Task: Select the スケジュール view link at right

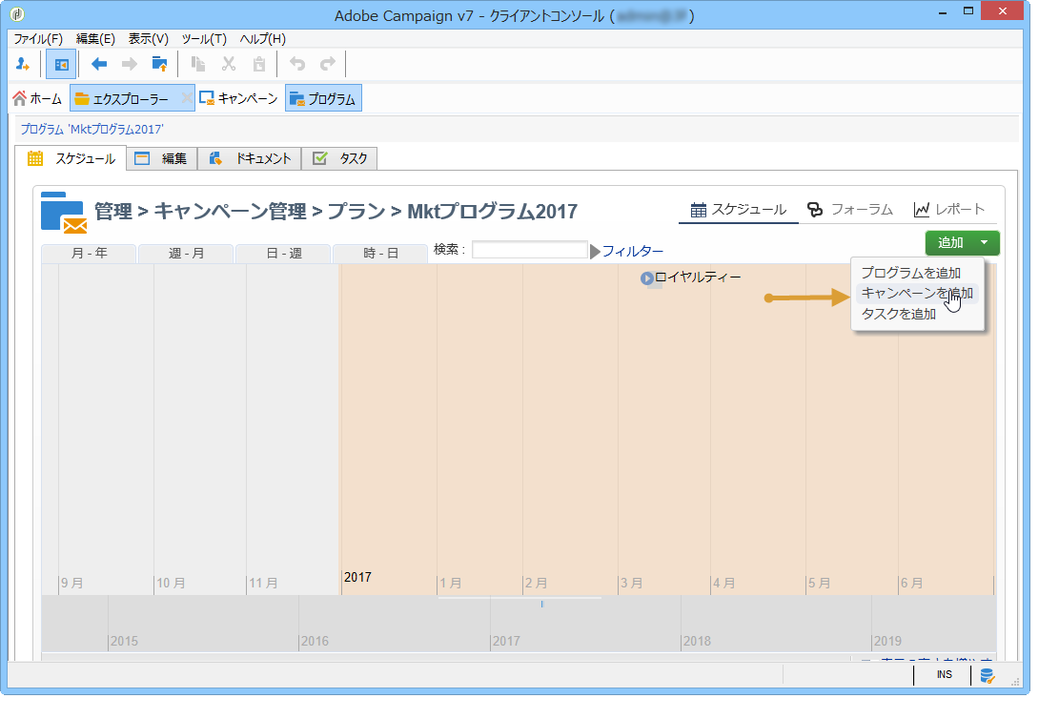Action: [x=738, y=210]
